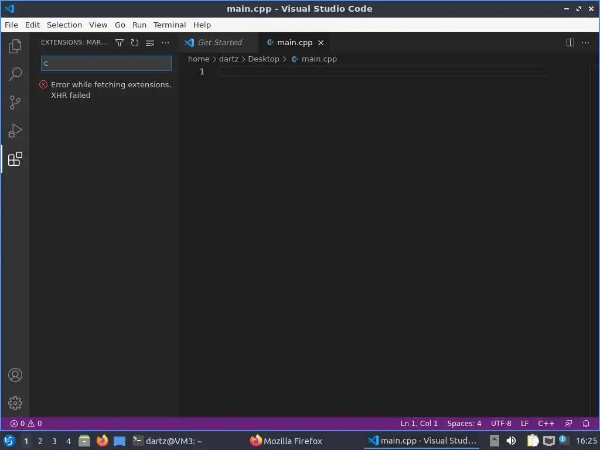Open the Terminal menu
Screen dimensions: 600x450
click(x=169, y=25)
